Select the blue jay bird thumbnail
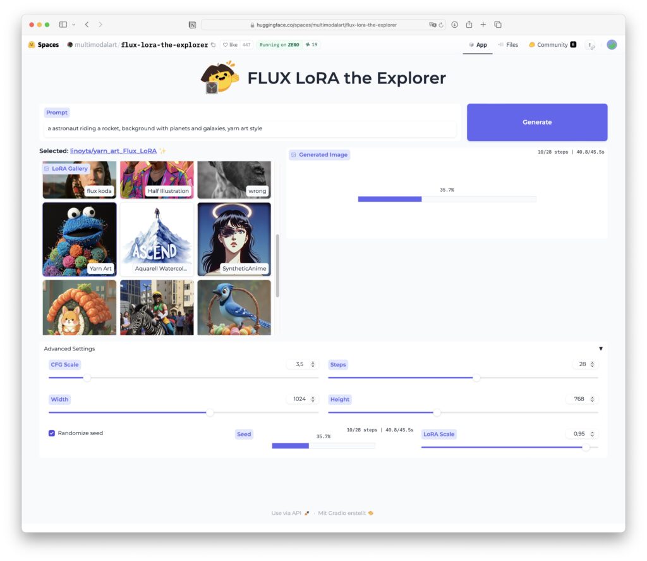Viewport: 647px width, 561px height. [234, 307]
